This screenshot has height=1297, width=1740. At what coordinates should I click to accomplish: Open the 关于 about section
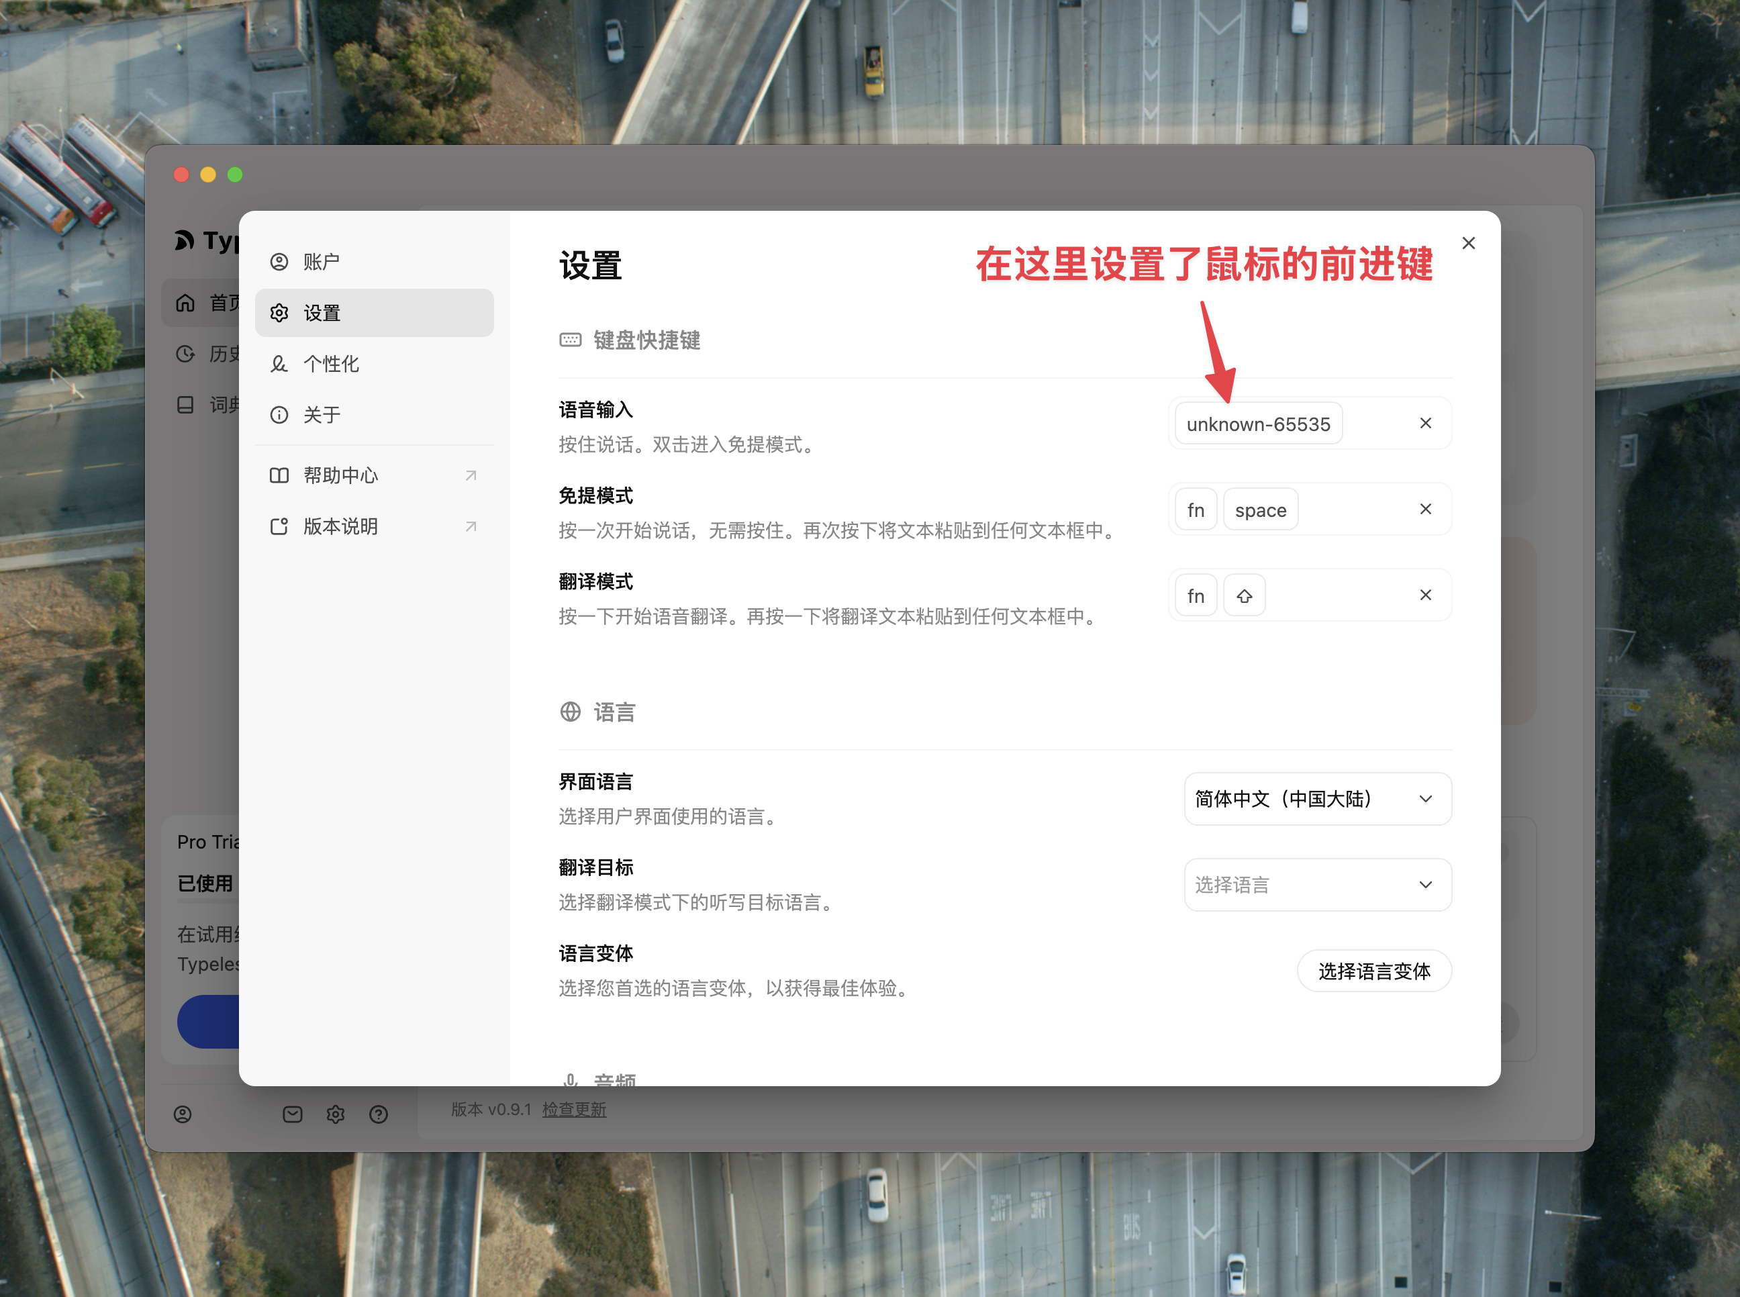[x=322, y=414]
